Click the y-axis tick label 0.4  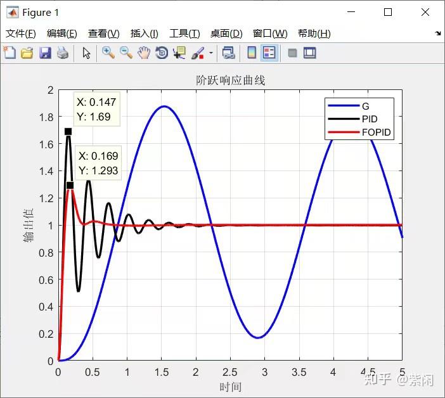pos(46,307)
